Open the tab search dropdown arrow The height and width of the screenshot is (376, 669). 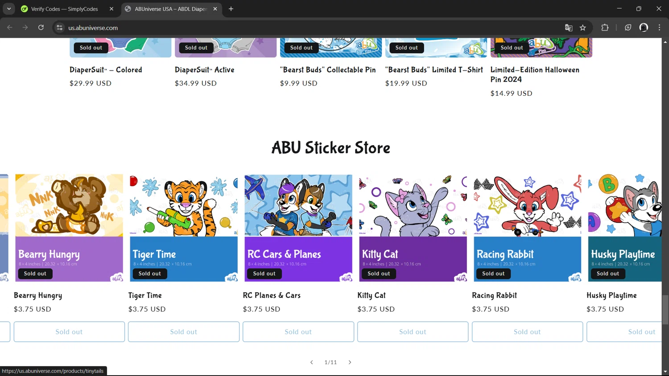9,9
